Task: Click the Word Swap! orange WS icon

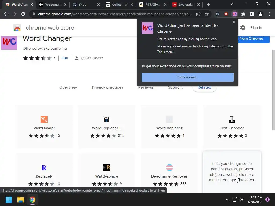Action: [x=44, y=119]
